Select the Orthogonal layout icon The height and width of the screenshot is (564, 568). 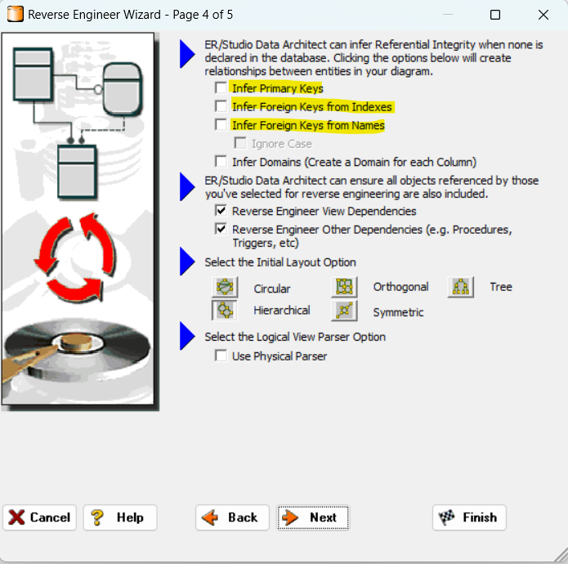pyautogui.click(x=345, y=287)
